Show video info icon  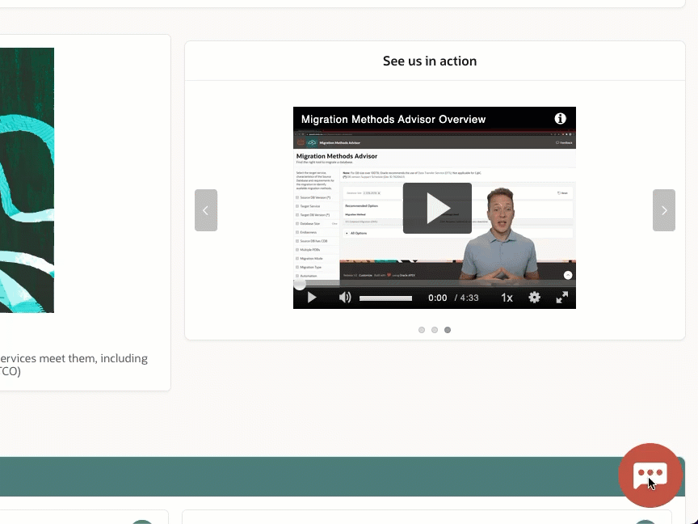click(x=560, y=119)
